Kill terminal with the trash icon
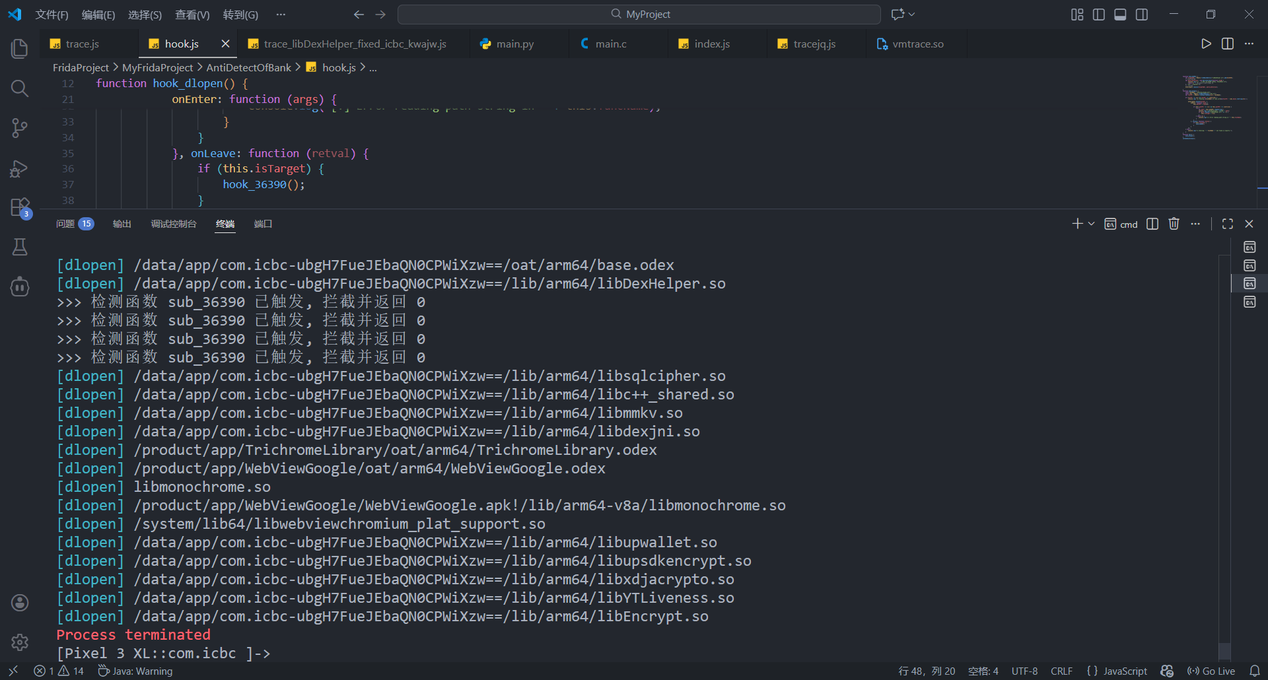The image size is (1268, 680). pos(1174,224)
